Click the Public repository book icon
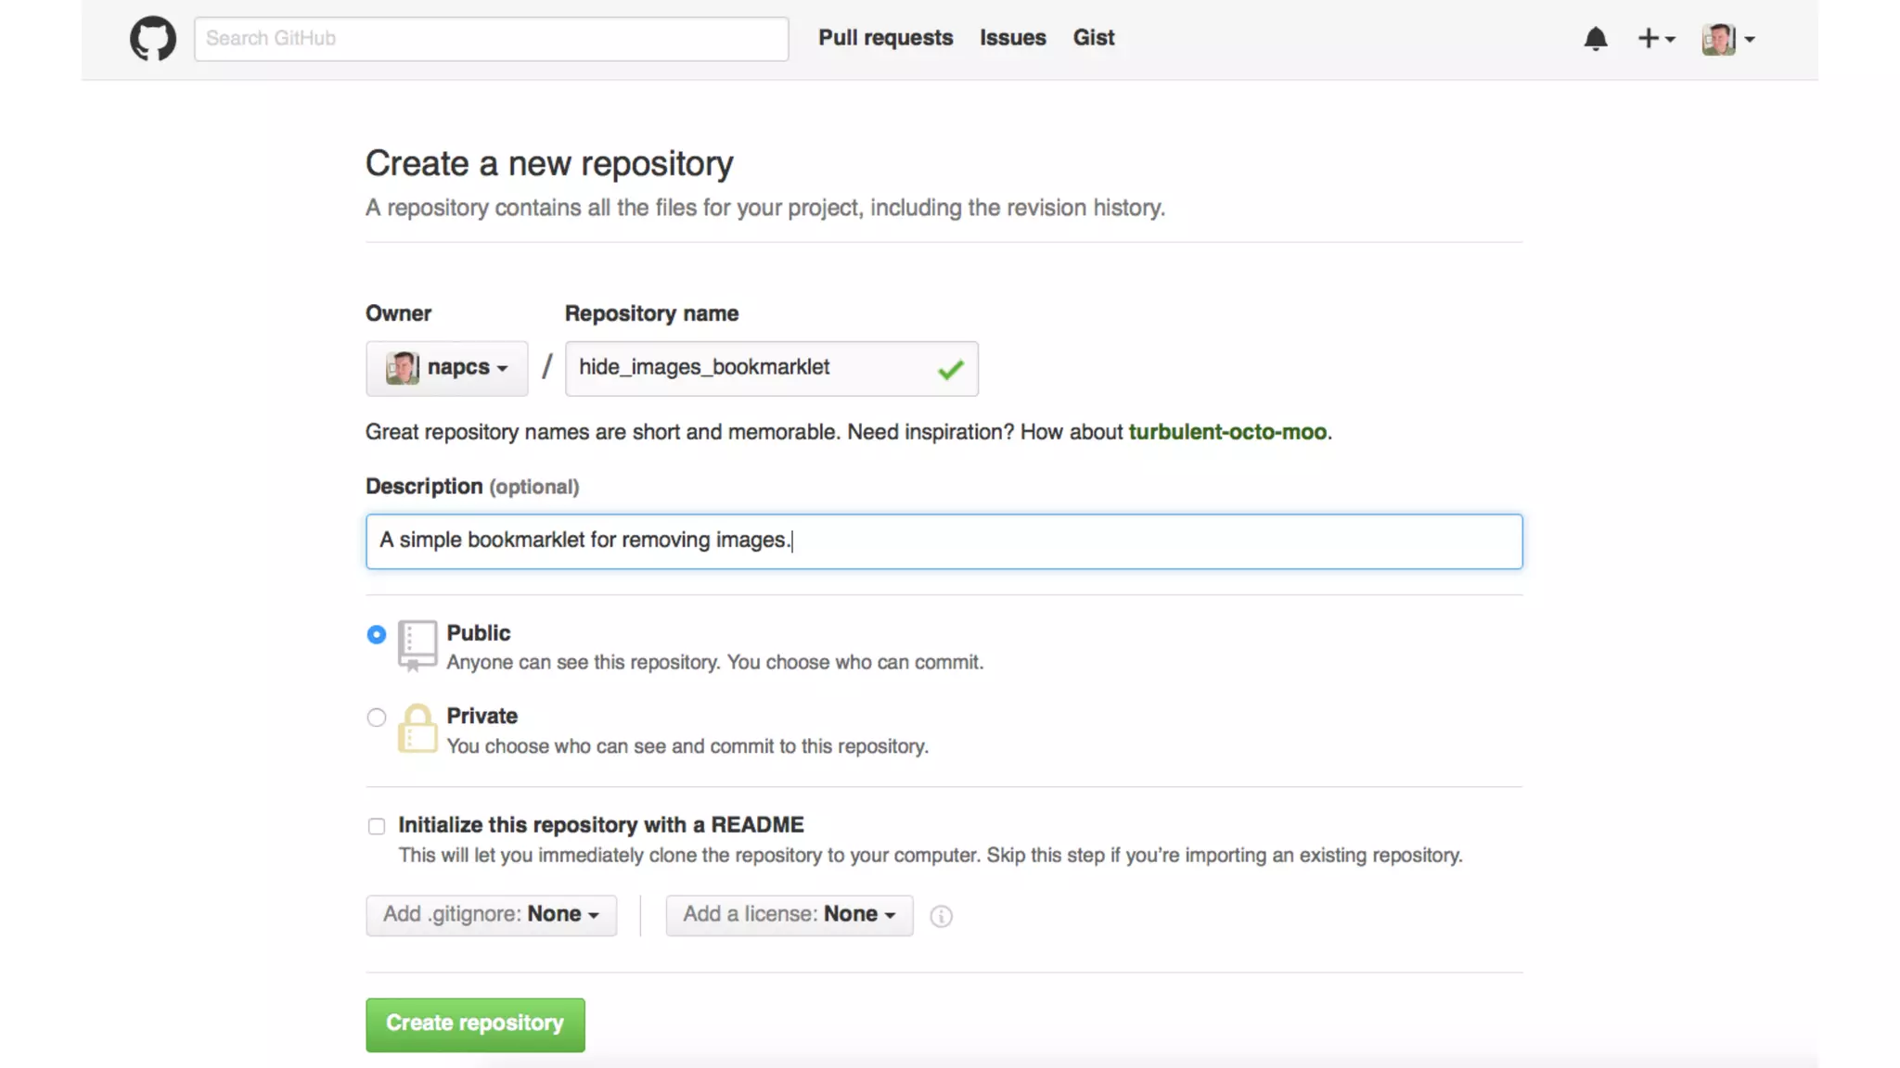 [417, 645]
